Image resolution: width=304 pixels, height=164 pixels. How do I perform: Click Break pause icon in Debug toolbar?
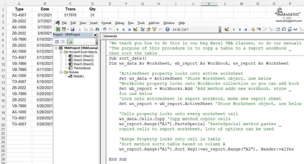tap(240, 29)
